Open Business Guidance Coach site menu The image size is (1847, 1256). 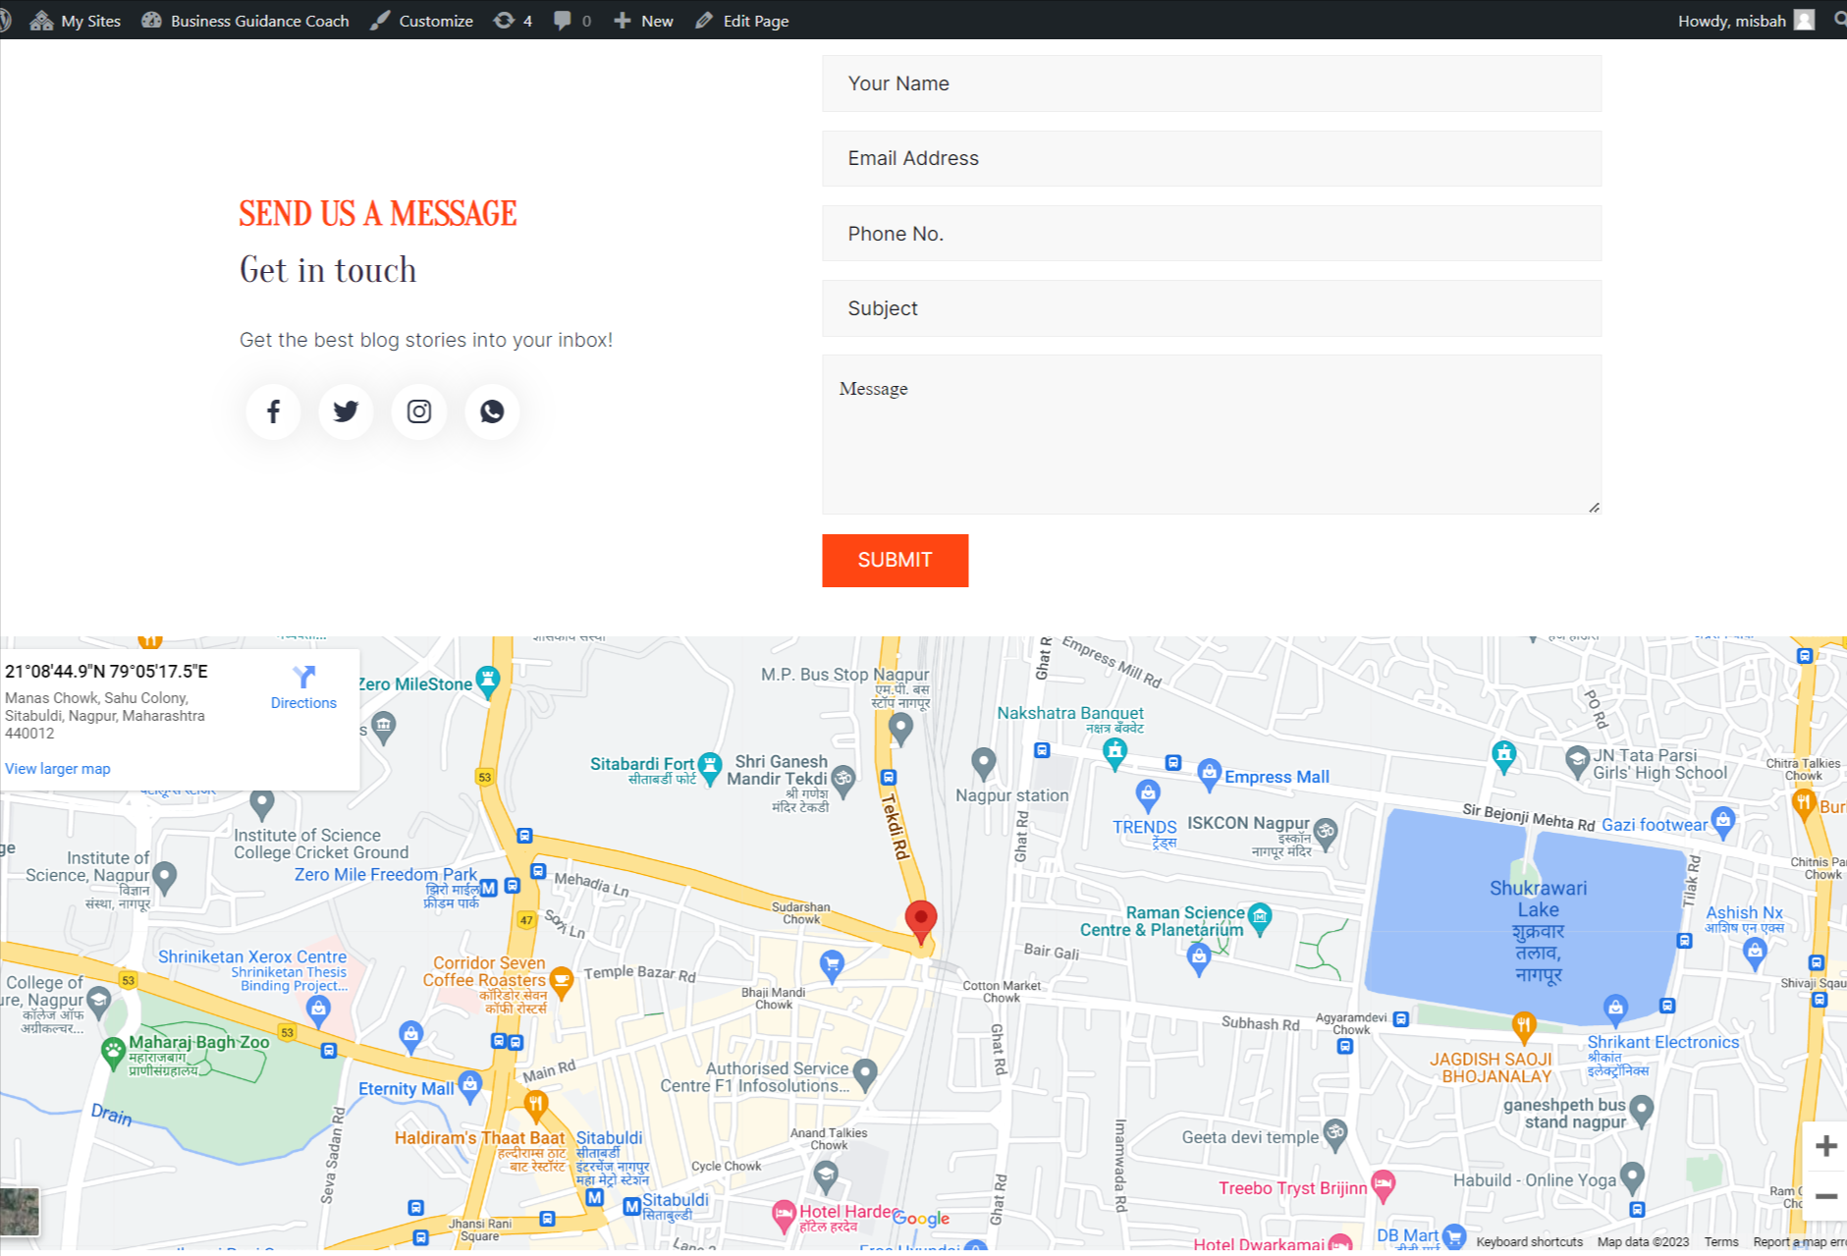pos(245,21)
